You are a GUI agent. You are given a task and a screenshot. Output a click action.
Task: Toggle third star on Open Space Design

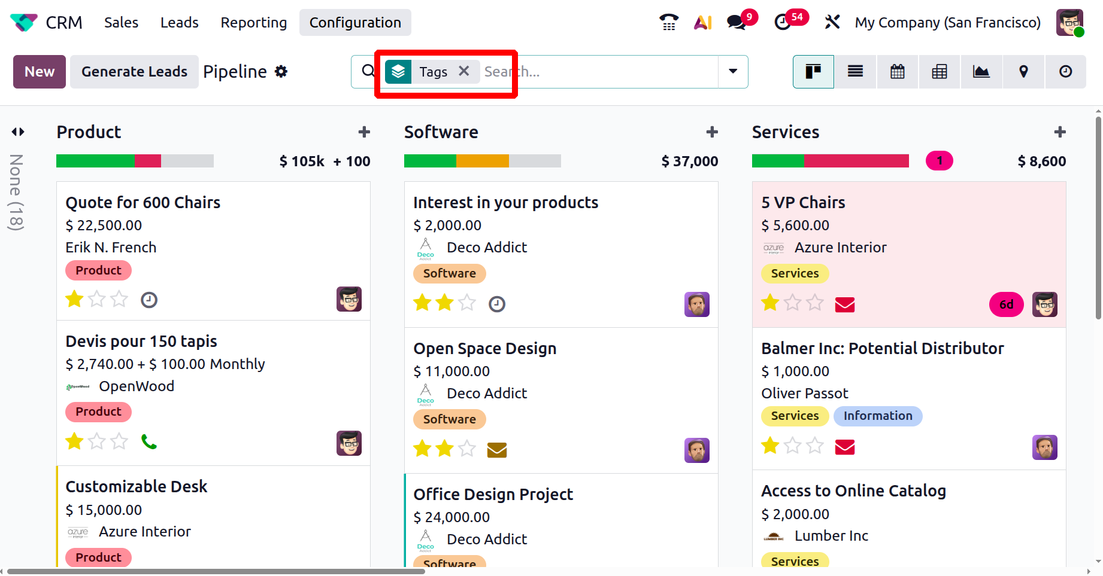467,449
